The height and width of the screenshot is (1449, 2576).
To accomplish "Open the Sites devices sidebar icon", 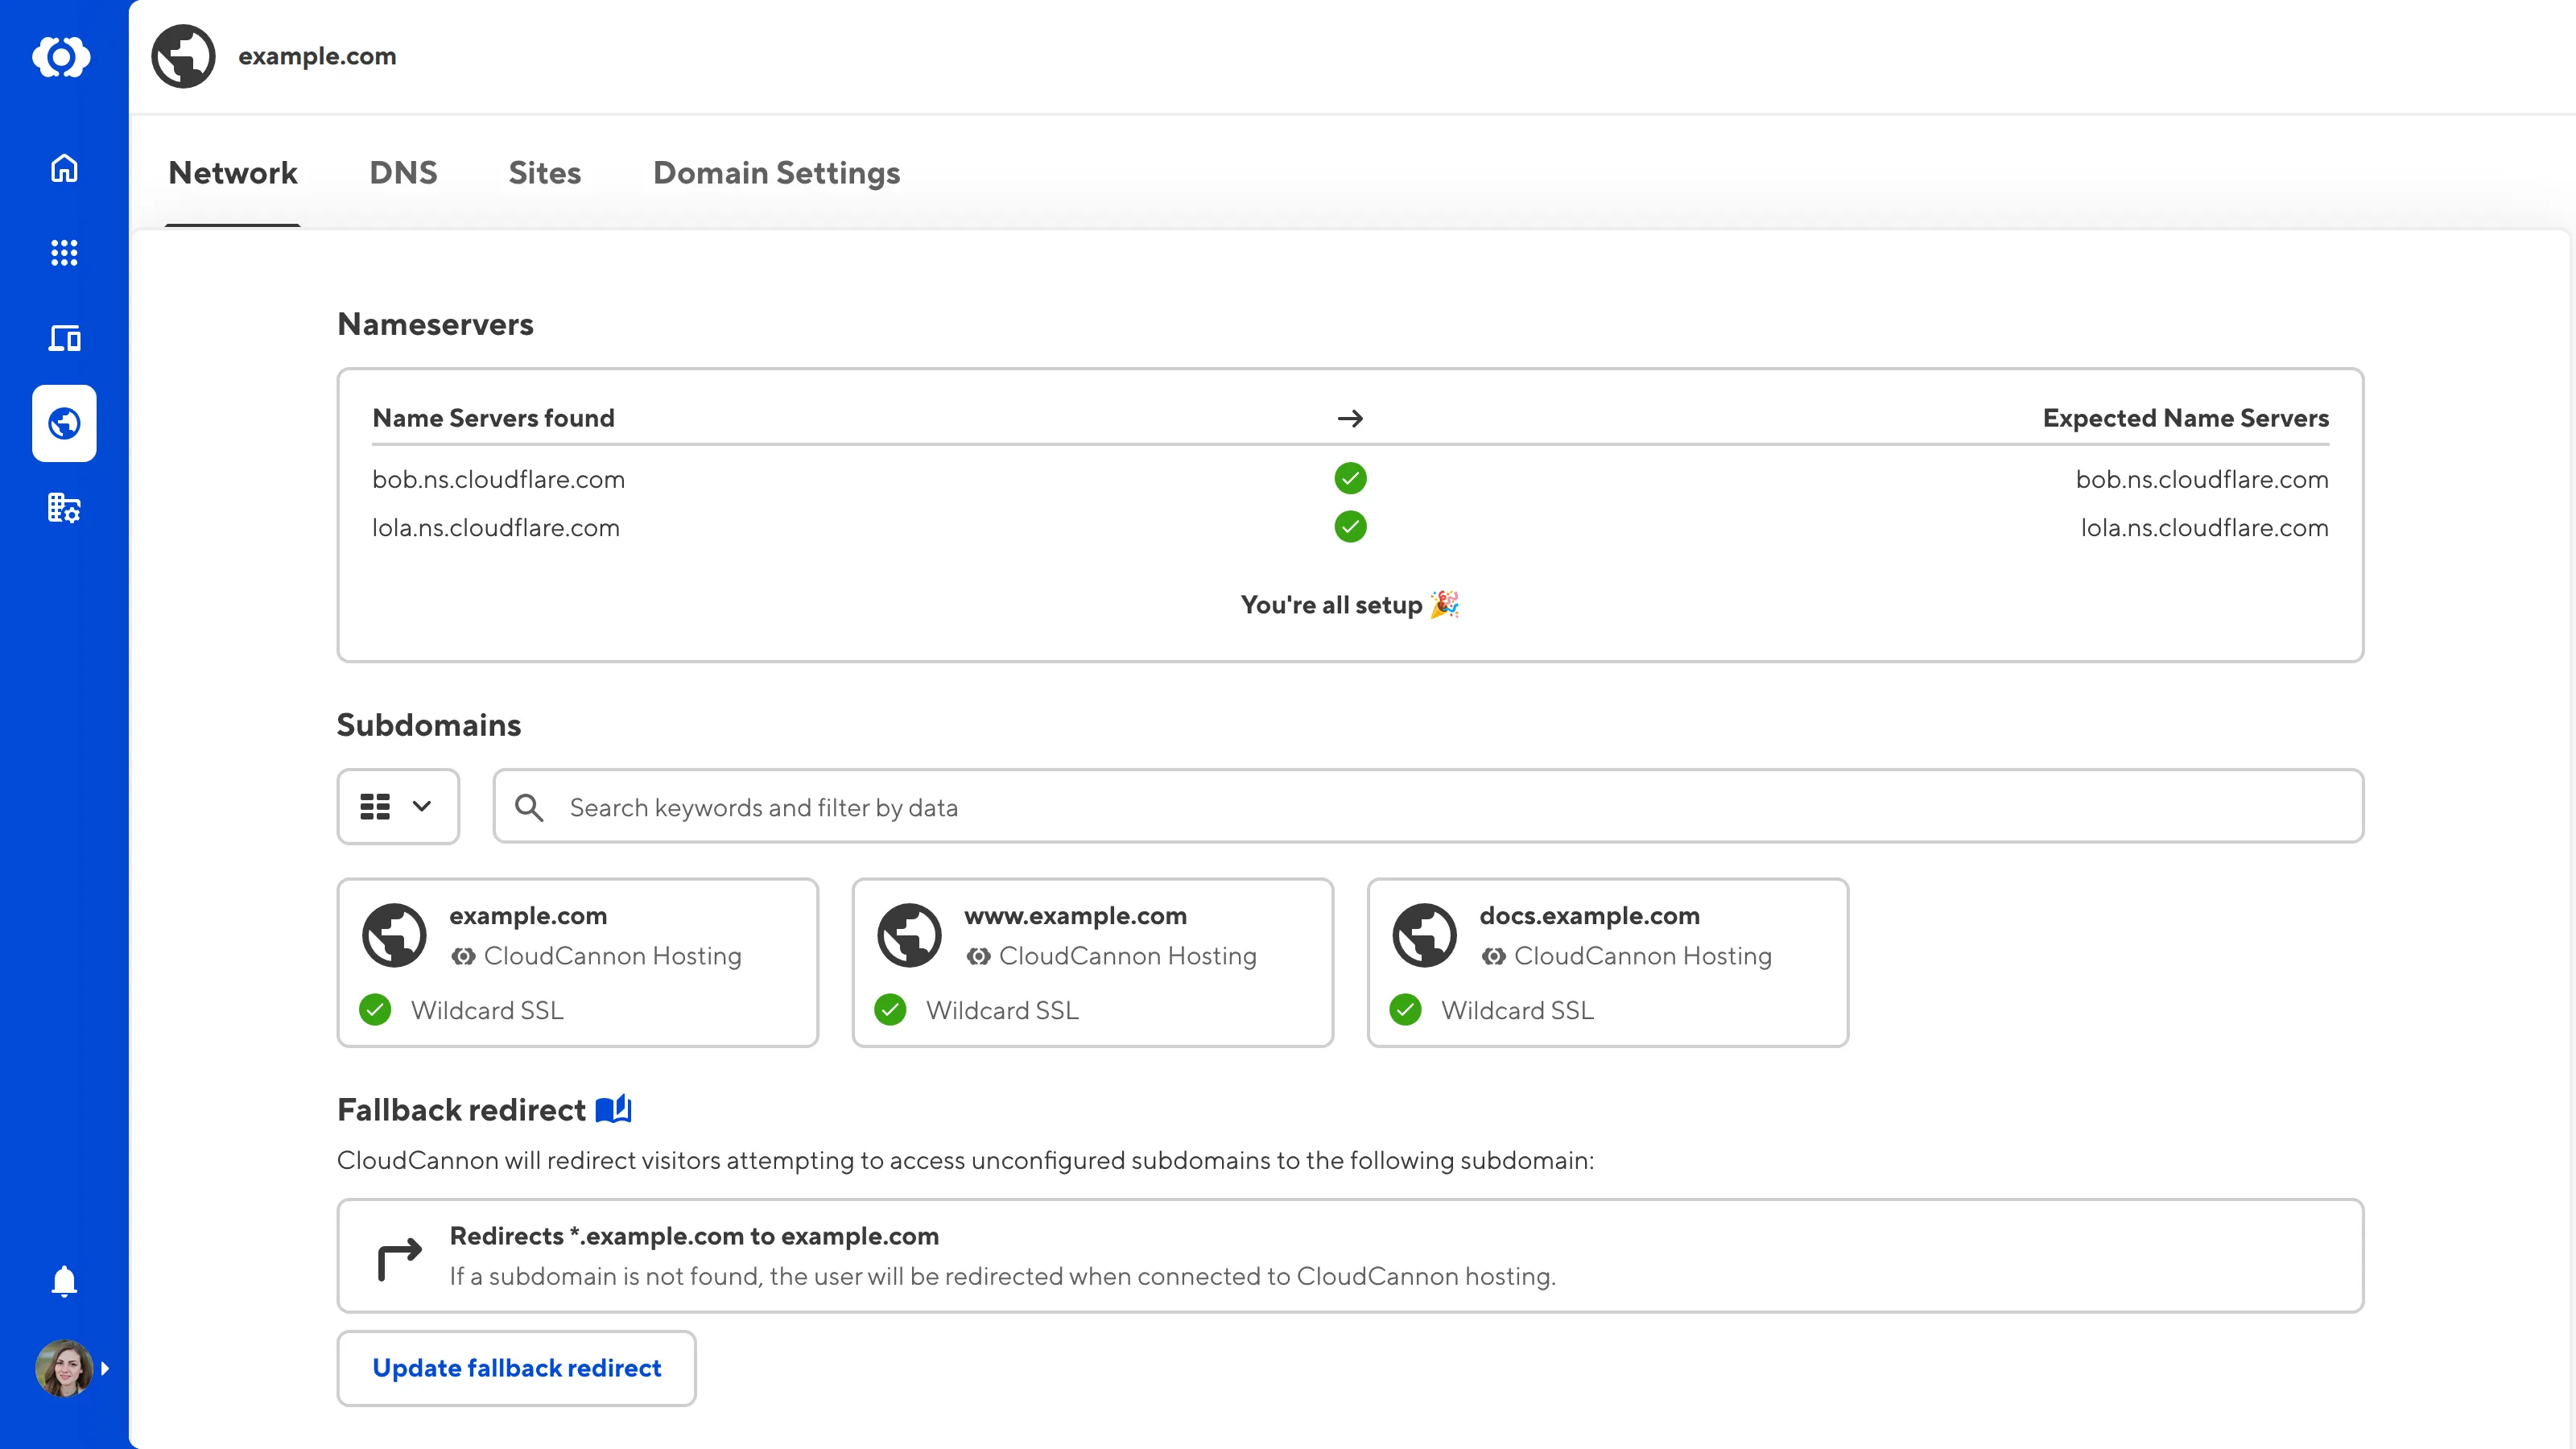I will coord(64,338).
